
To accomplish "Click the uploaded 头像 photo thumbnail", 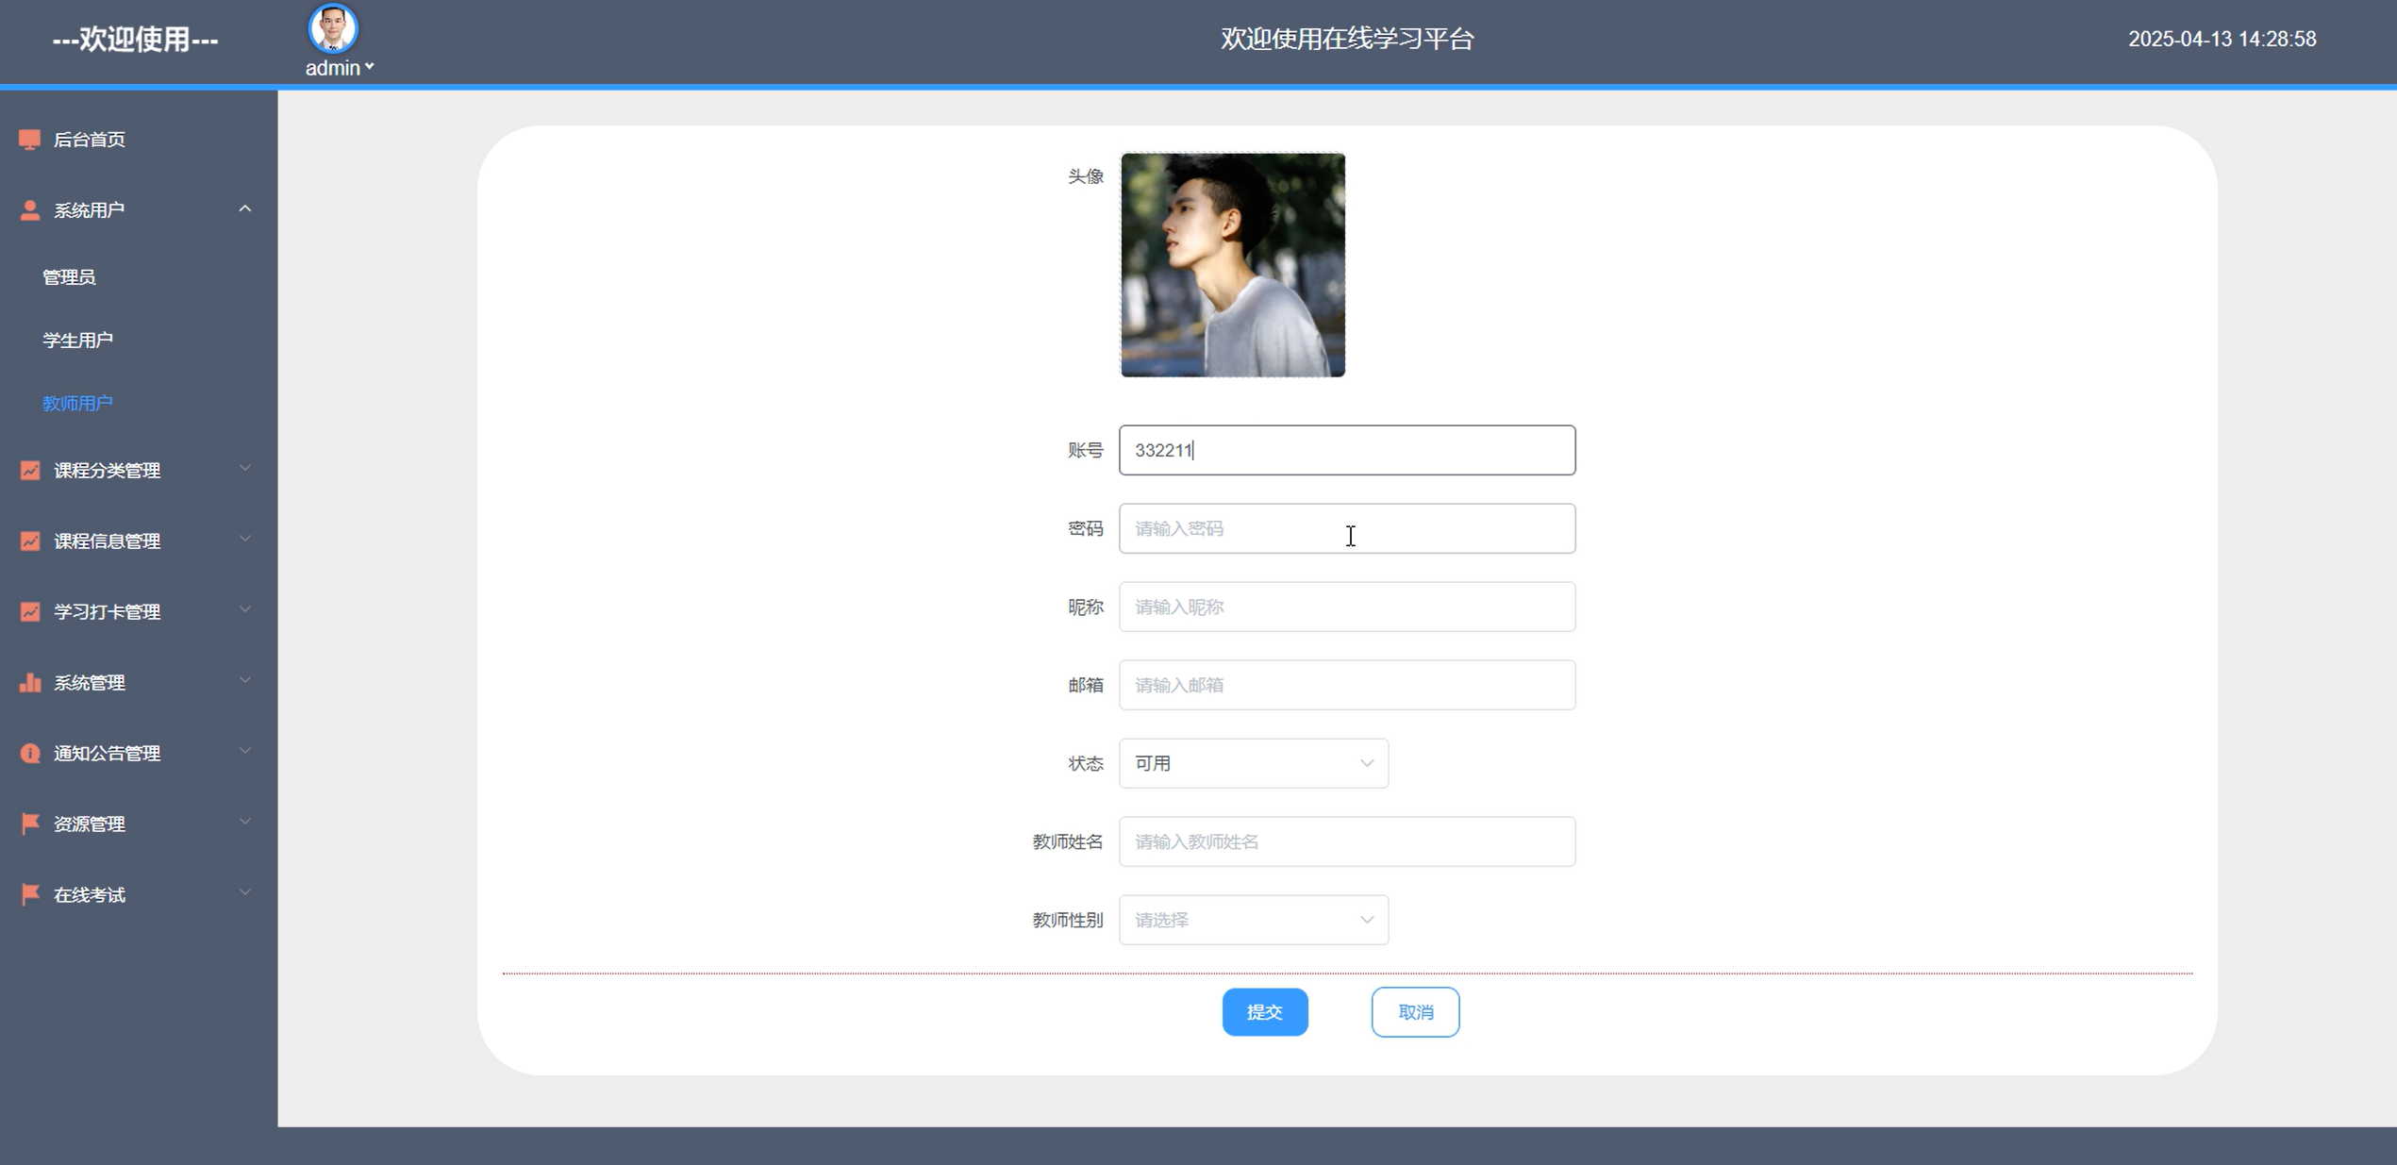I will pos(1232,265).
